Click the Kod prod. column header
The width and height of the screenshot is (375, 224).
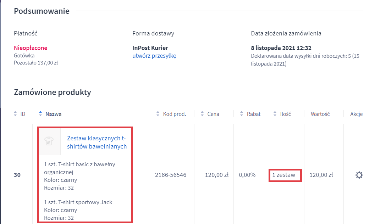tap(175, 114)
